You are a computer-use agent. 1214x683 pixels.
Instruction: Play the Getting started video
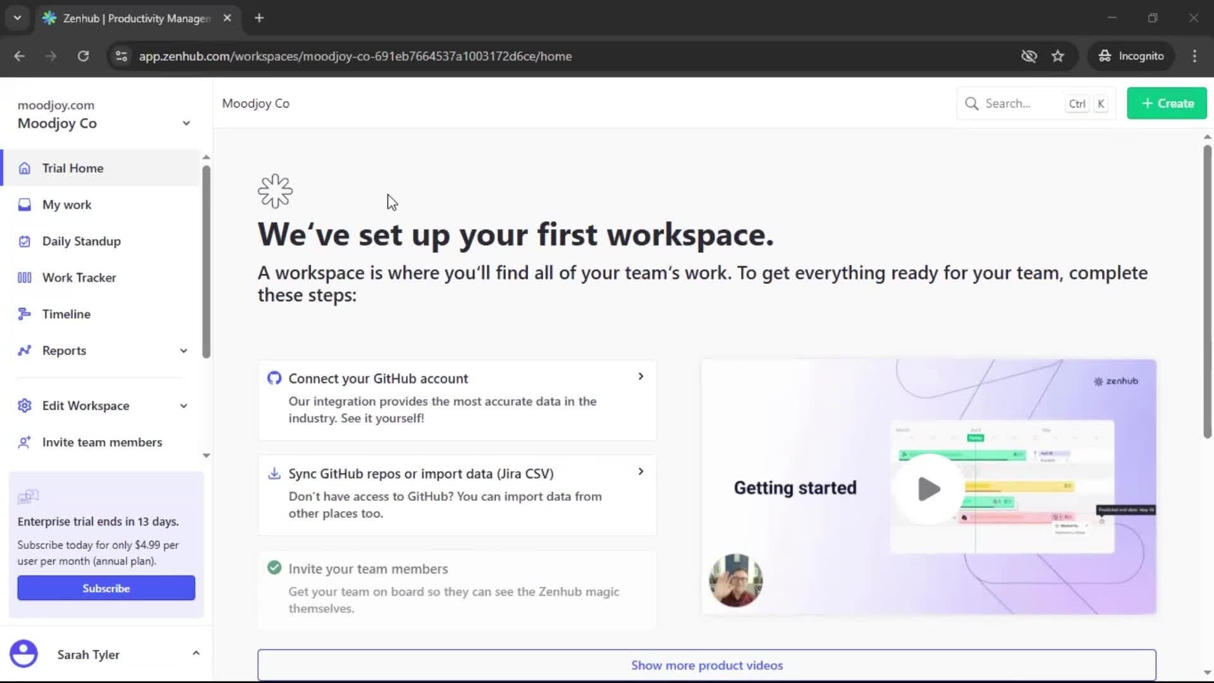[928, 488]
